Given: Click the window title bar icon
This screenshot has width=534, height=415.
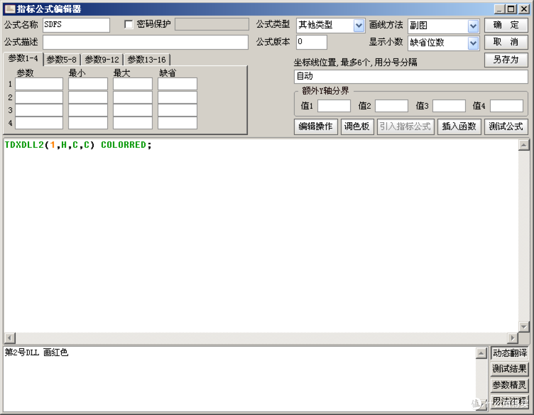Looking at the screenshot, I should (x=10, y=9).
